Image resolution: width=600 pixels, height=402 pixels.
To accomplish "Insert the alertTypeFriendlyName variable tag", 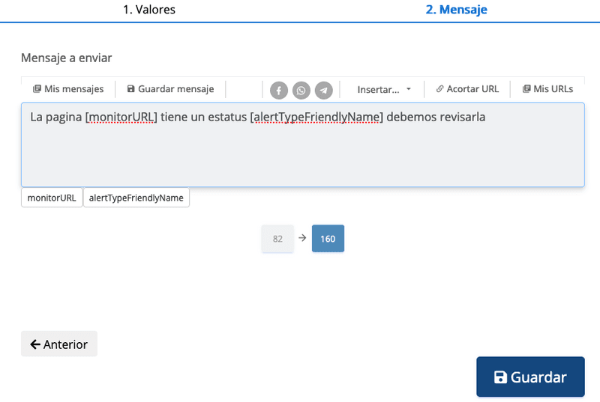I will click(136, 198).
